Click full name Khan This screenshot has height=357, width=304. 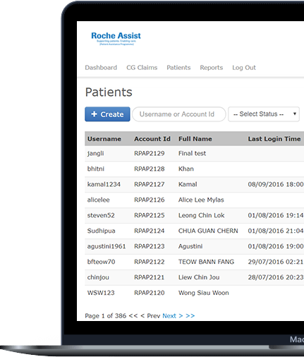(186, 169)
